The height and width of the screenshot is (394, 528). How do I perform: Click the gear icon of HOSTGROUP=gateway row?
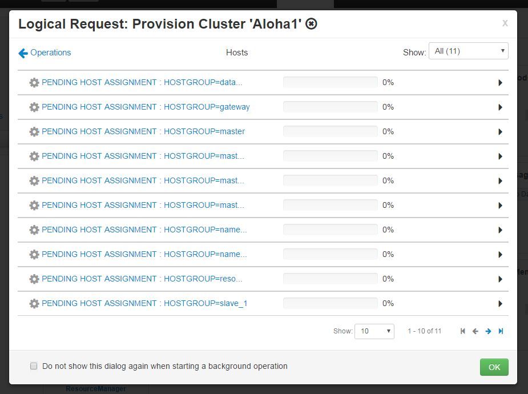point(34,107)
